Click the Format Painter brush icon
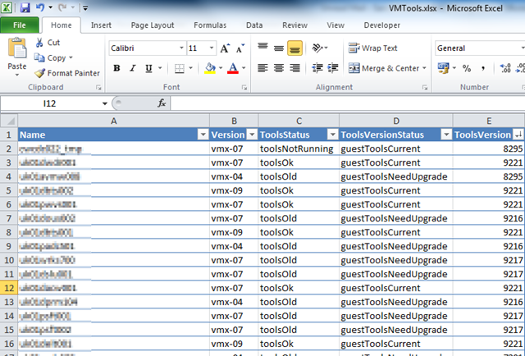Image resolution: width=525 pixels, height=356 pixels. 39,74
